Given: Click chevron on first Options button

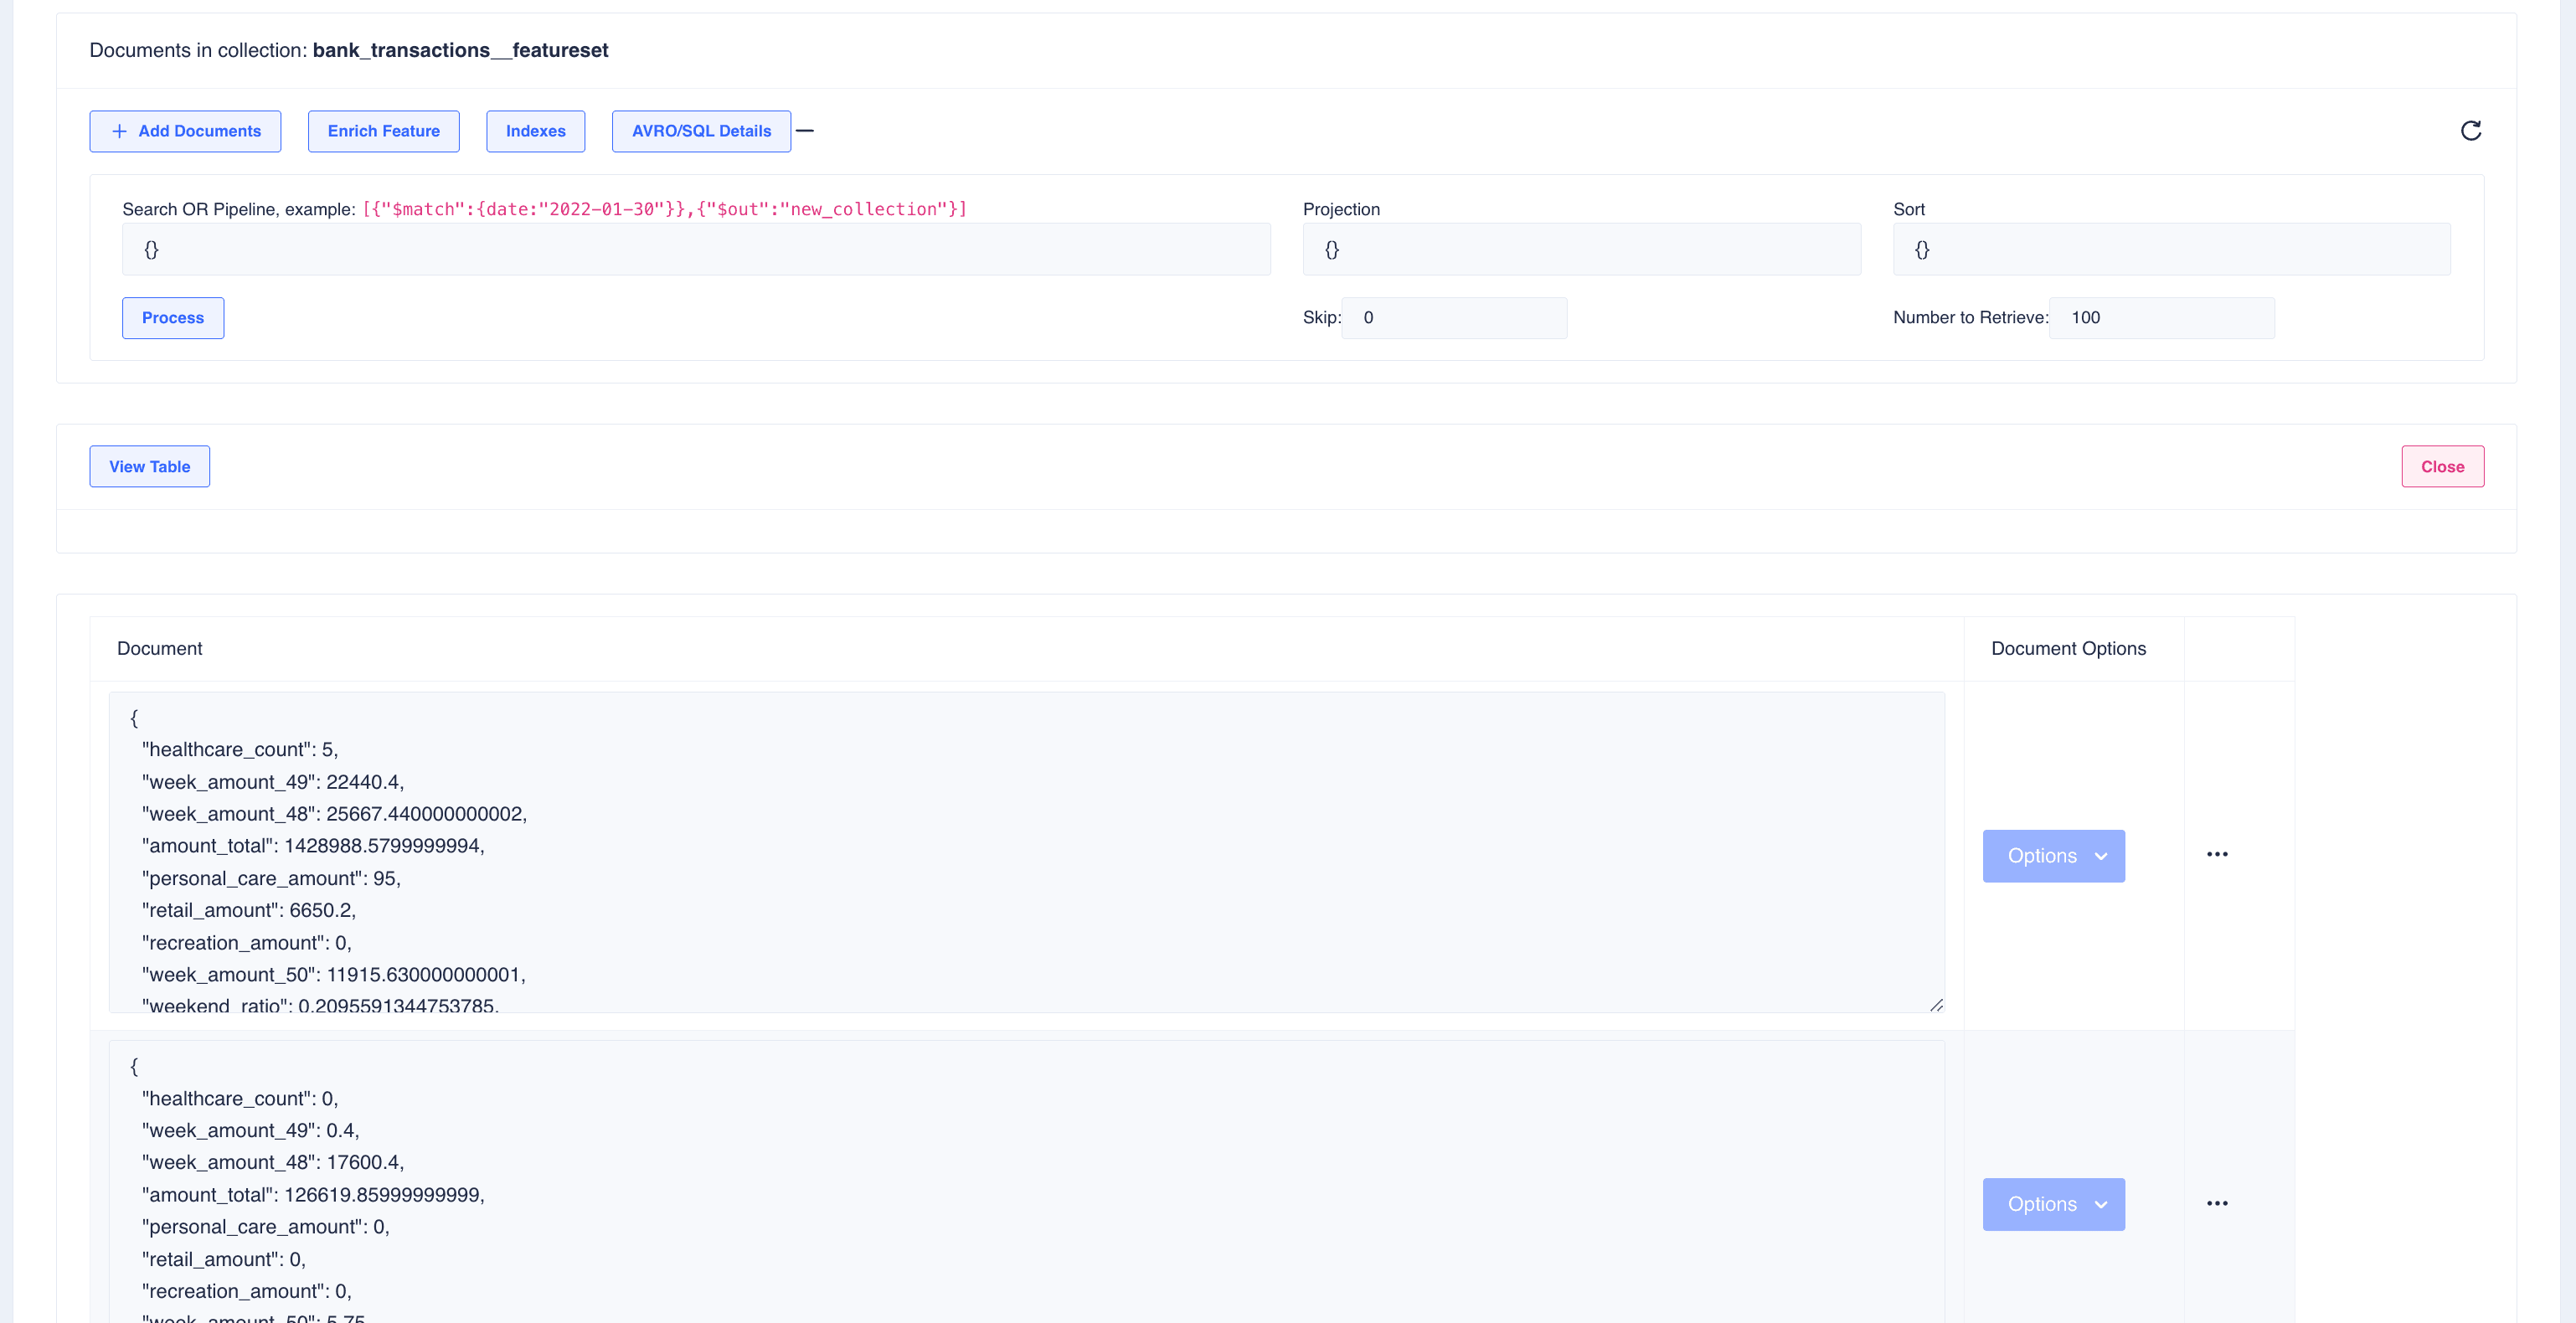Looking at the screenshot, I should tap(2101, 856).
